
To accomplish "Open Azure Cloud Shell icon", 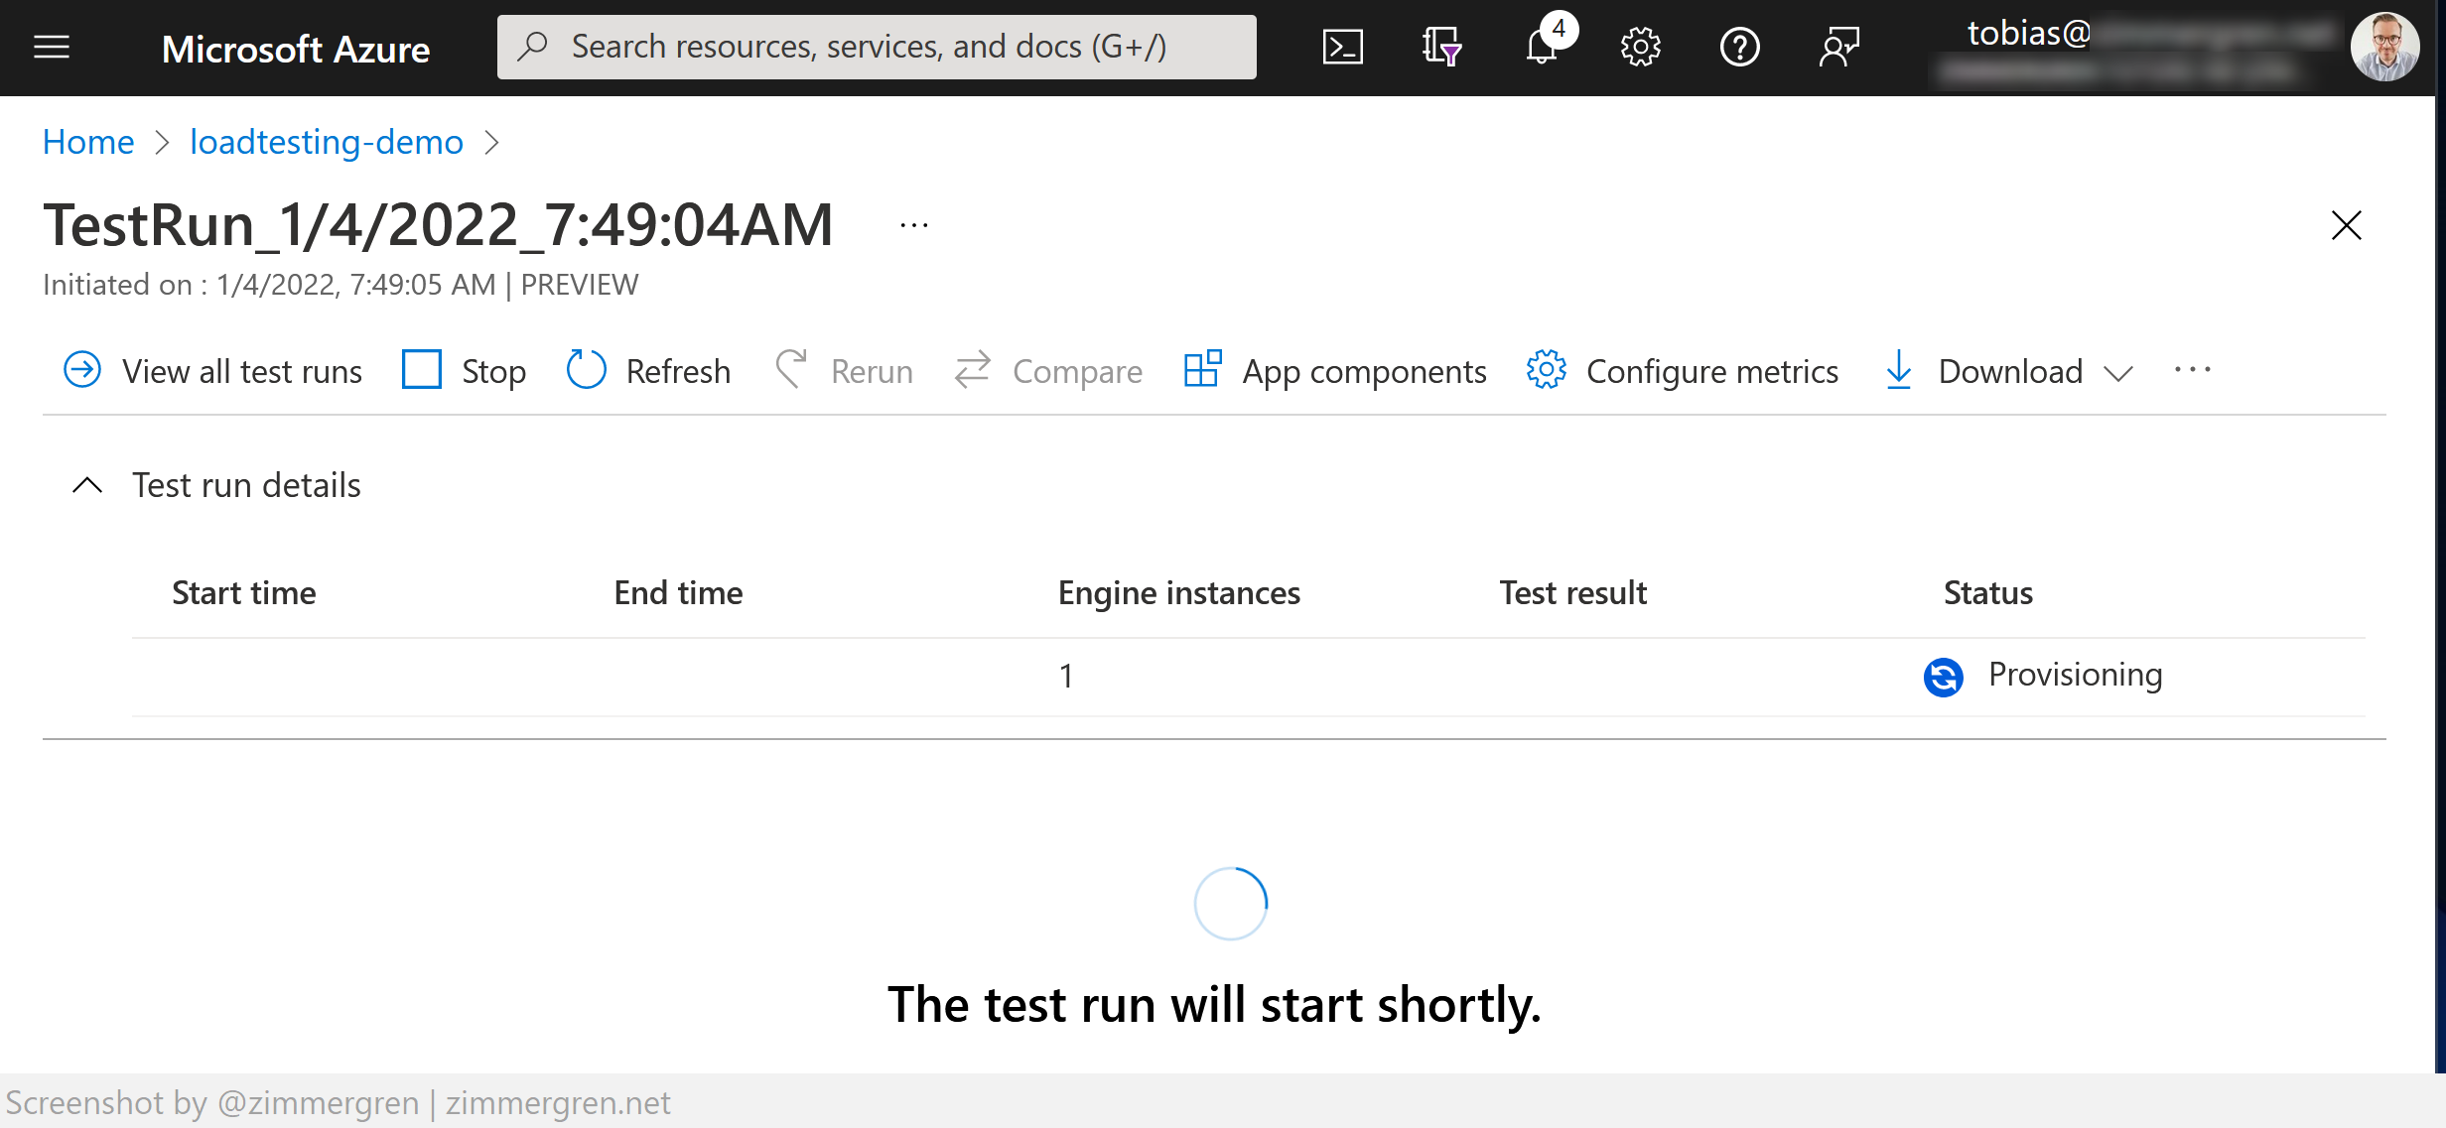I will click(x=1342, y=47).
